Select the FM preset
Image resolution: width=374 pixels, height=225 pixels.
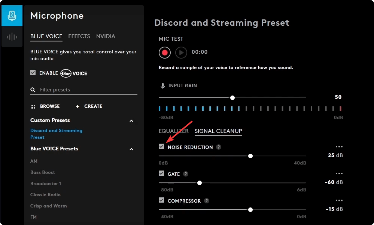pos(33,217)
